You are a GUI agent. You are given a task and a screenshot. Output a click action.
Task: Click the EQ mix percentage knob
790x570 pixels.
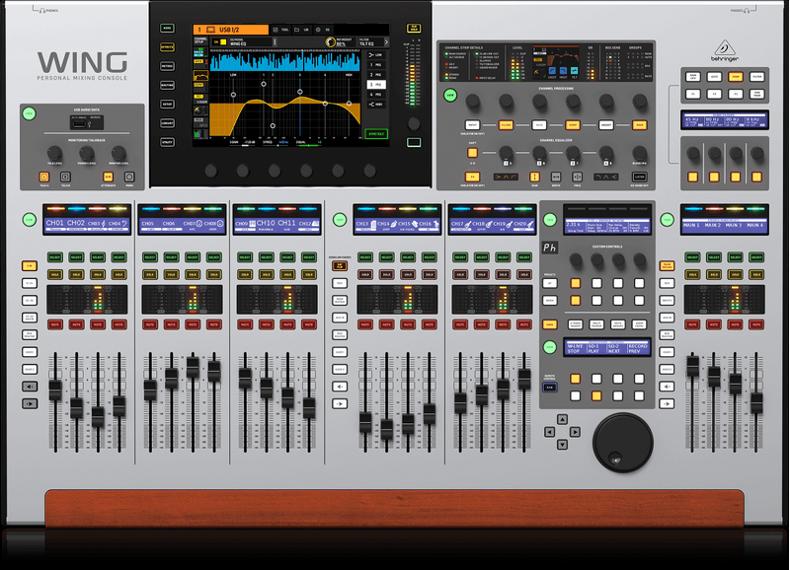[x=330, y=42]
